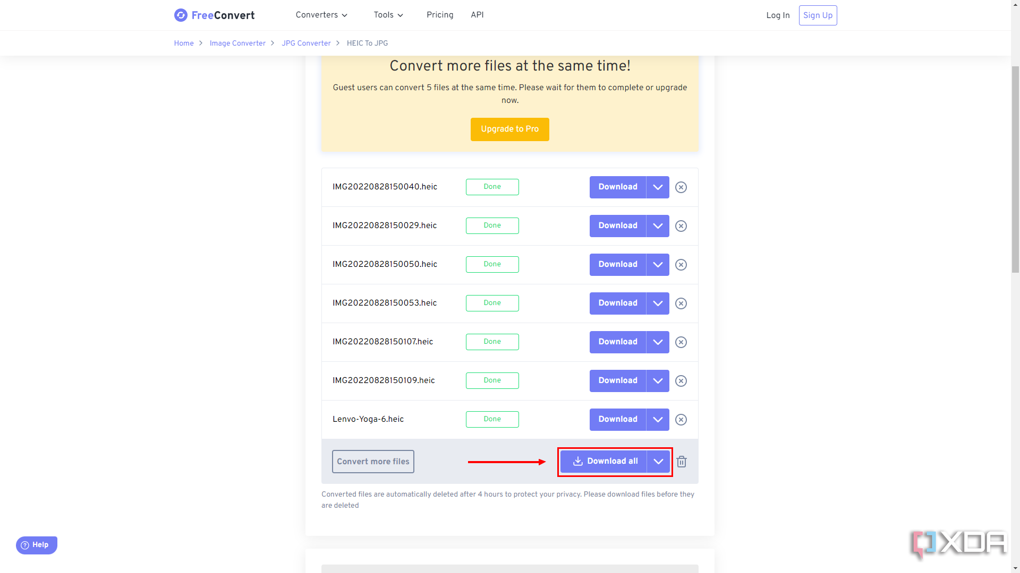Click the Upgrade to Pro button

click(510, 129)
